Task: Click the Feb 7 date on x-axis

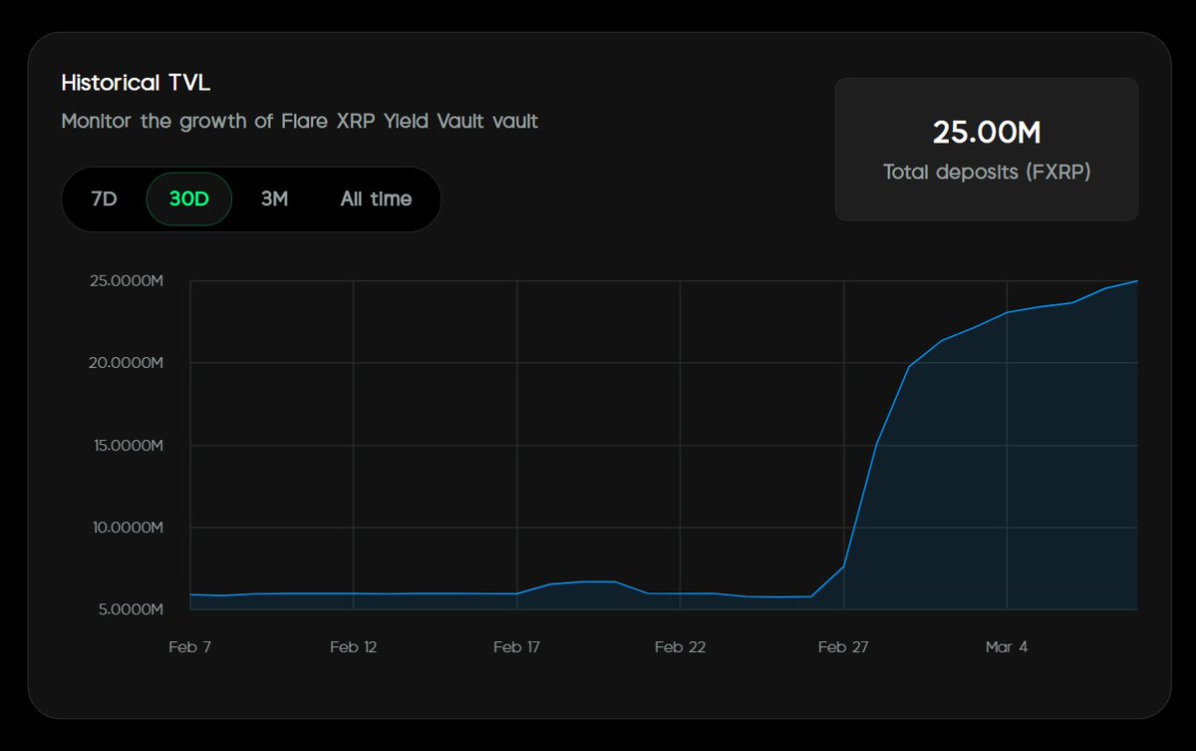Action: [189, 646]
